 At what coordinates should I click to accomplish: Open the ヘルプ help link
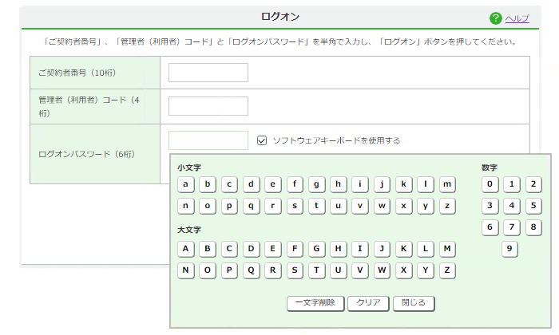point(517,18)
